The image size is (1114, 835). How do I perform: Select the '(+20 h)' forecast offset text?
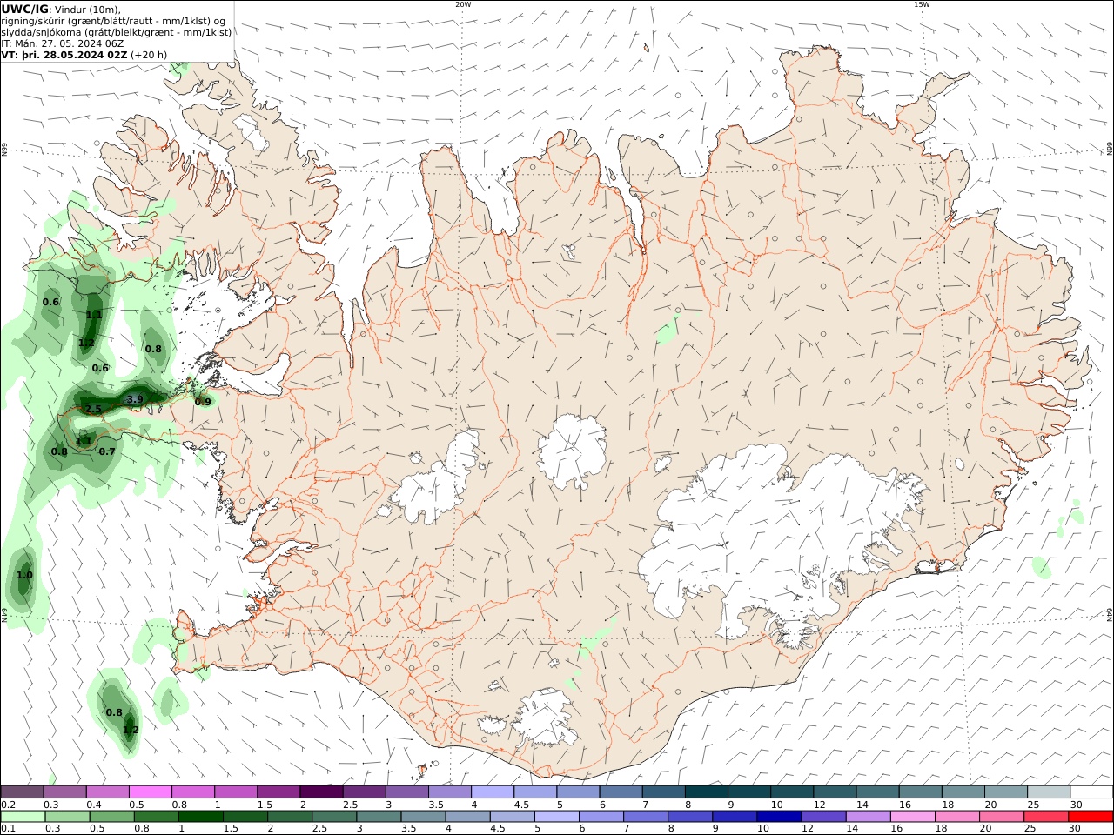[x=149, y=55]
